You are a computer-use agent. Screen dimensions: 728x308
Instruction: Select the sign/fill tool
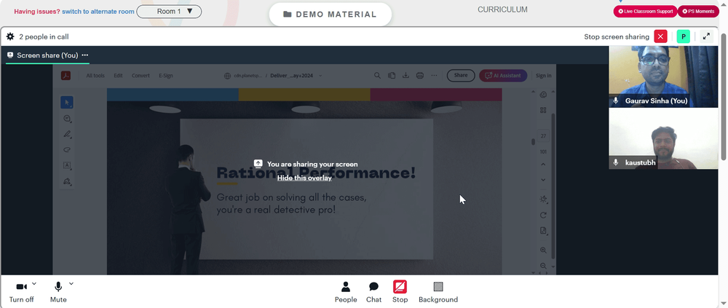[x=67, y=181]
